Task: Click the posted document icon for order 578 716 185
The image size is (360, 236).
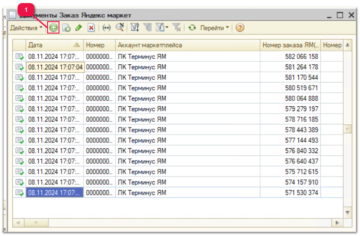Action: click(x=19, y=120)
